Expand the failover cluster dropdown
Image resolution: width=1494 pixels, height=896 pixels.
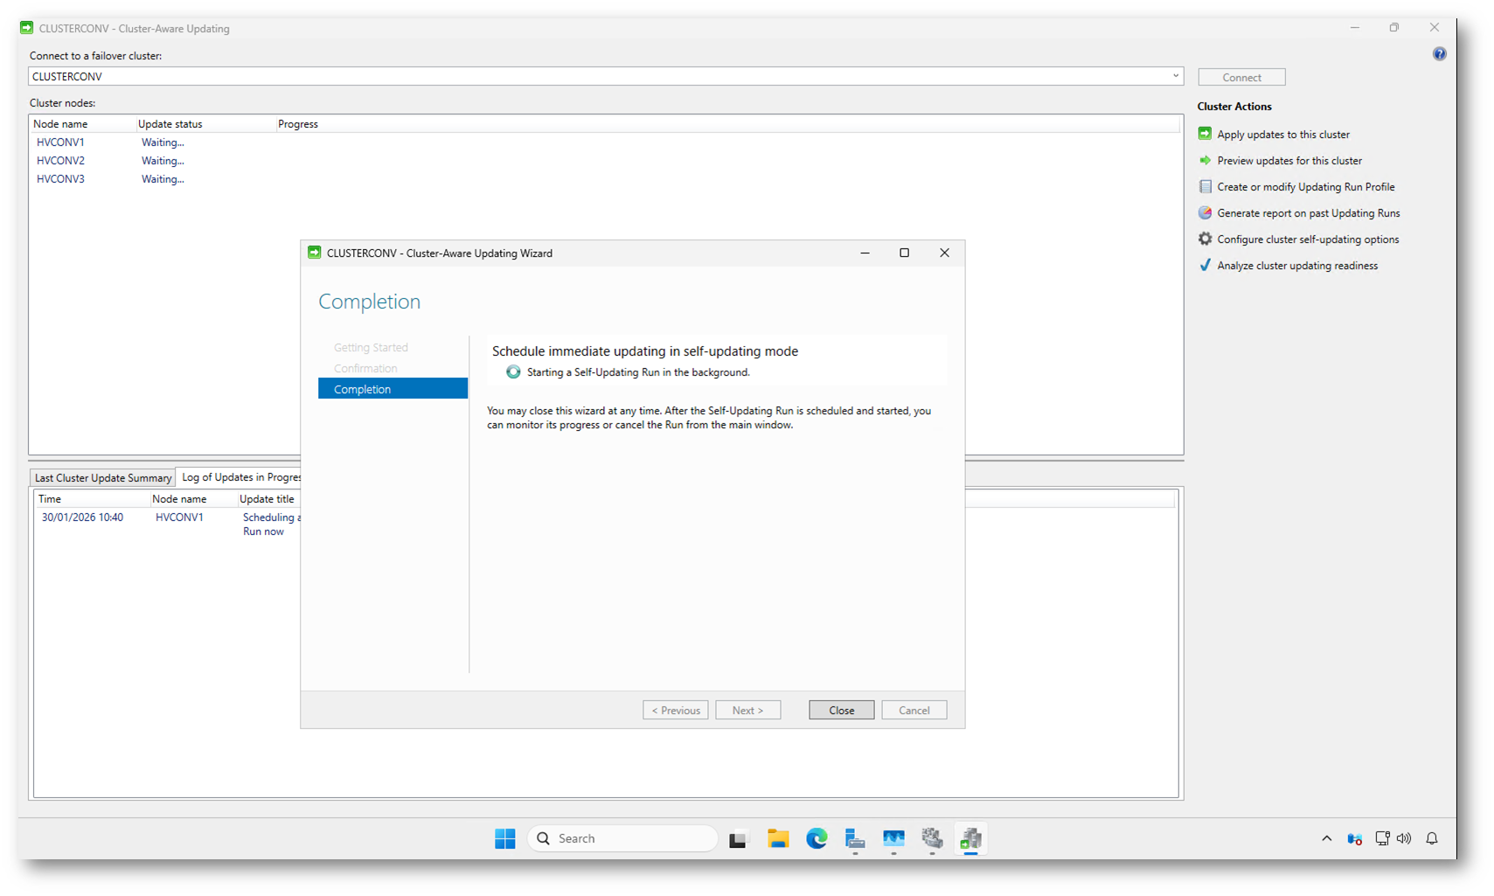(1175, 76)
